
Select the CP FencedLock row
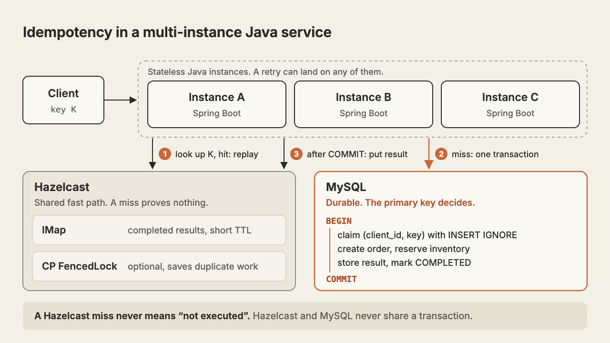(x=159, y=266)
